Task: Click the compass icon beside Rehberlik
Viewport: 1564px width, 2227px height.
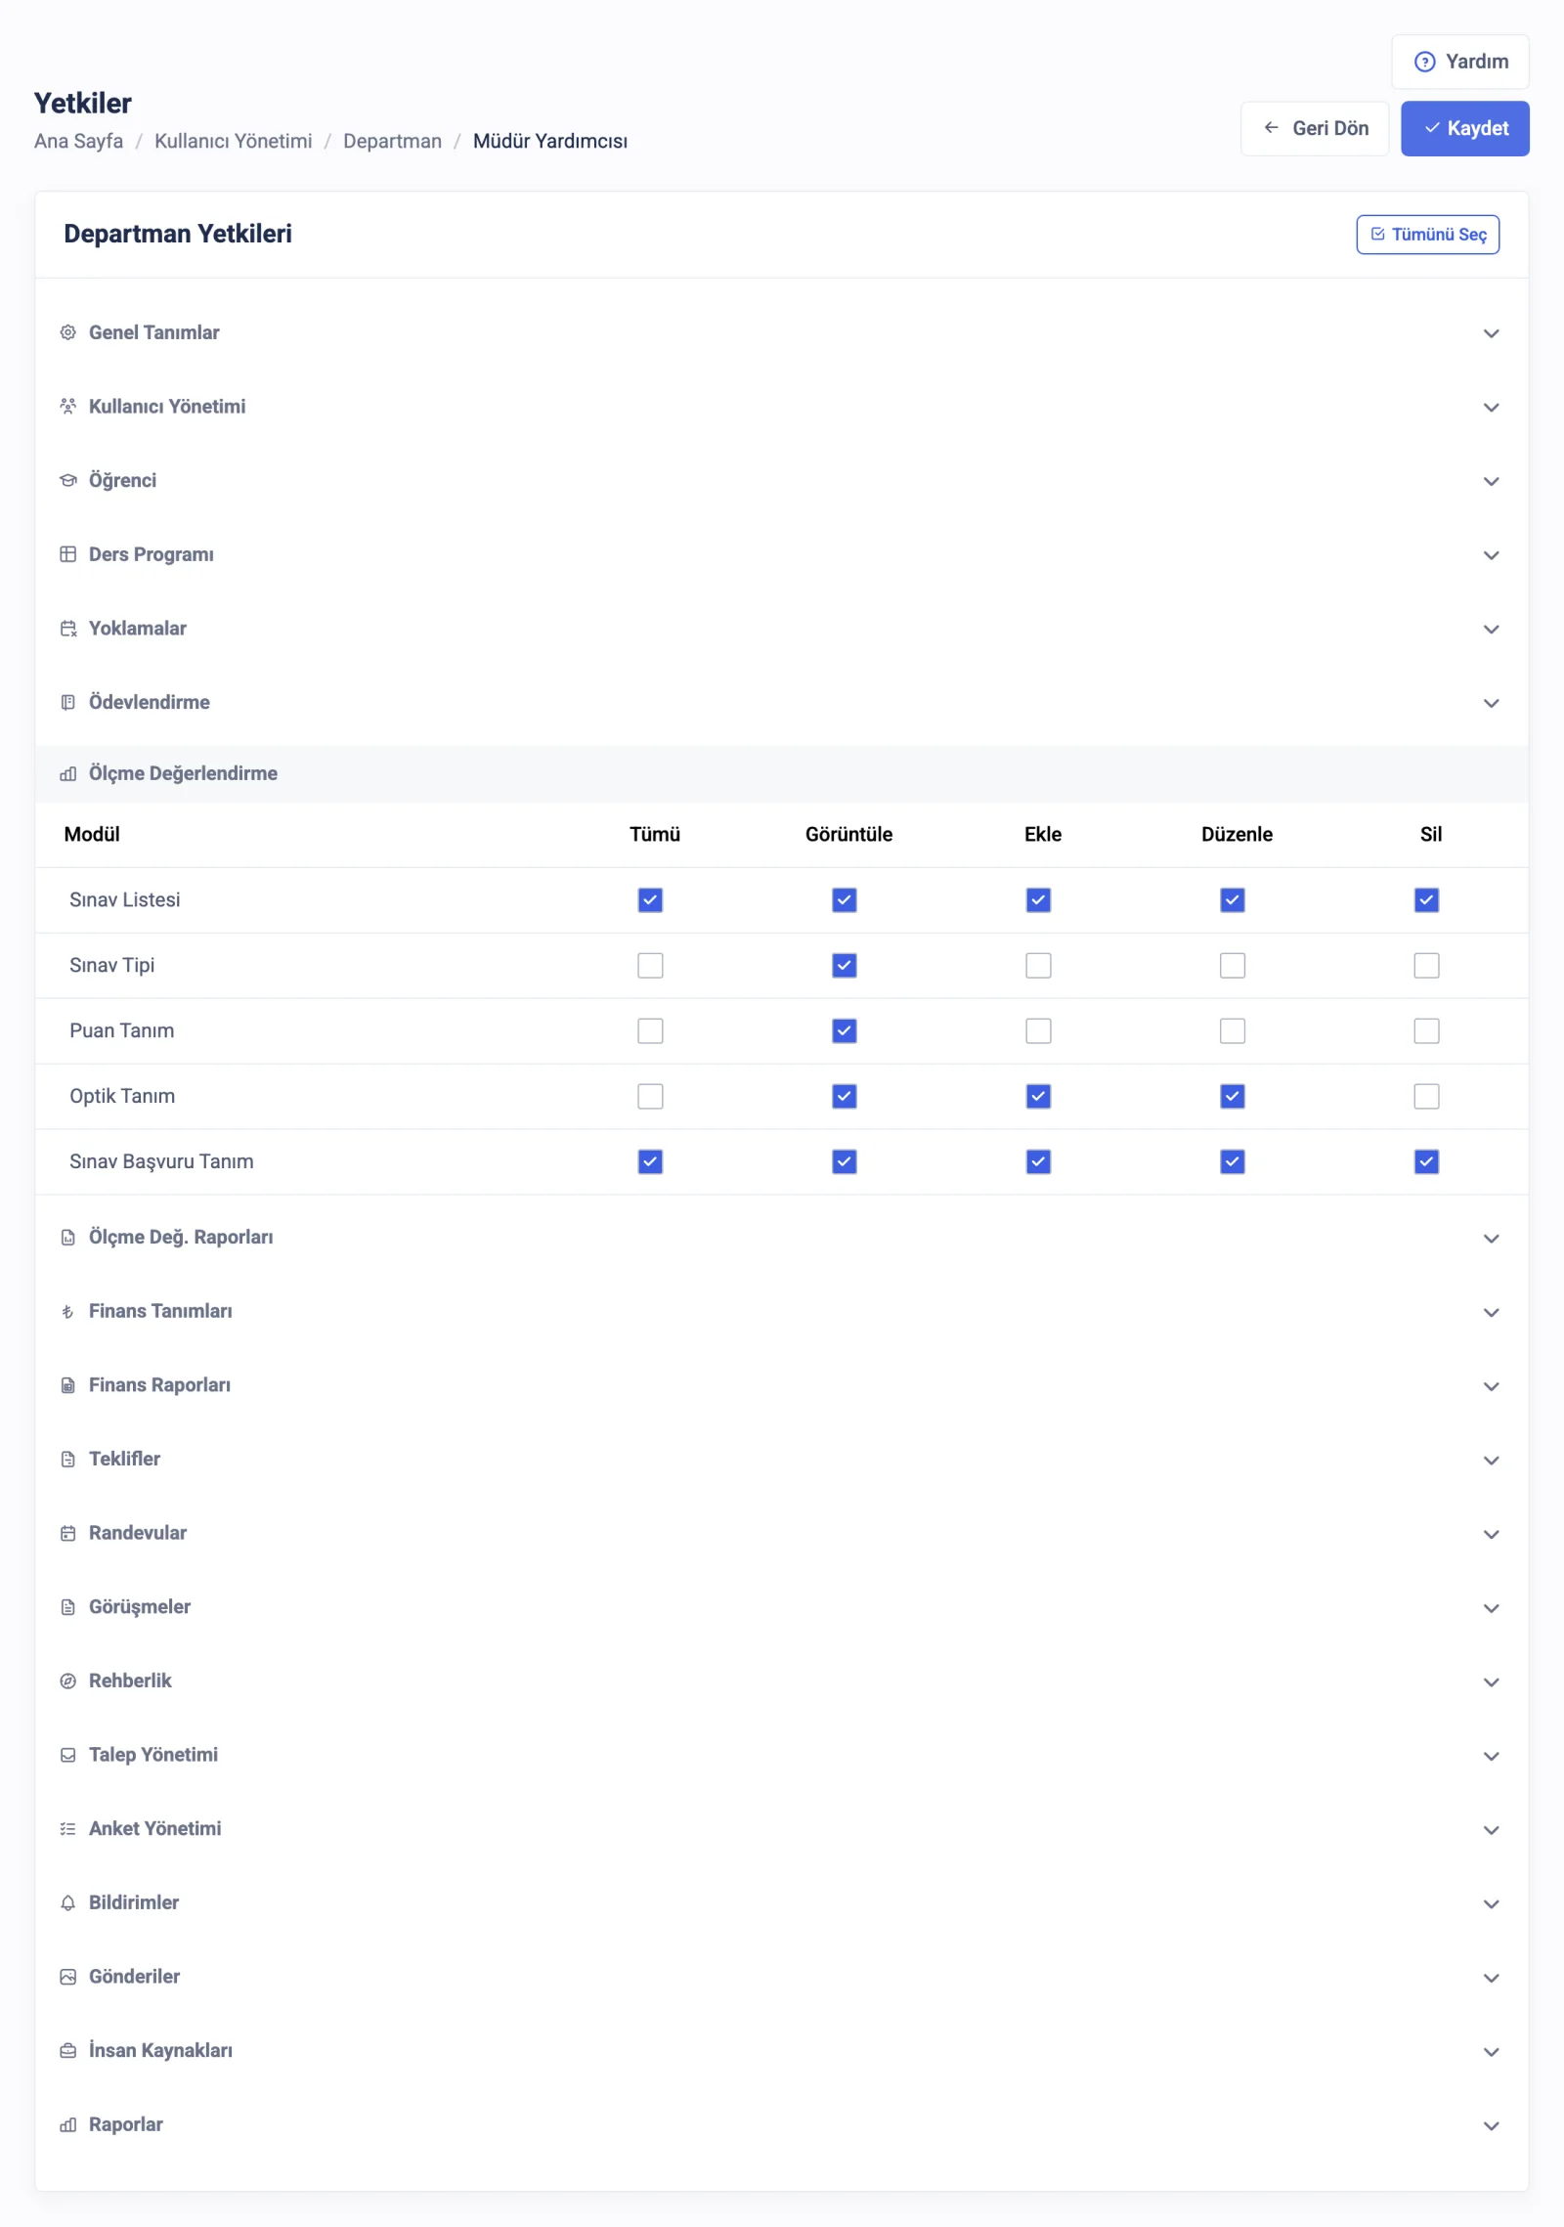Action: click(x=67, y=1681)
